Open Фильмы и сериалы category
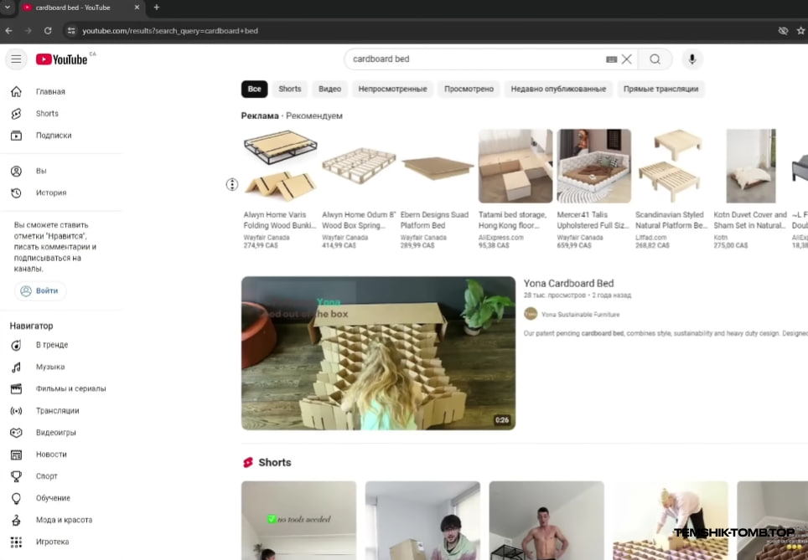The image size is (808, 560). (61, 388)
